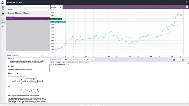This screenshot has width=189, height=106.
Task: Follow the blackman See Also link
Action: pos(17,70)
